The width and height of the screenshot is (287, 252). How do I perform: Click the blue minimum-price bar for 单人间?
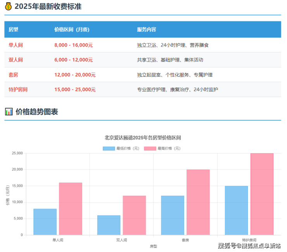coord(45,222)
